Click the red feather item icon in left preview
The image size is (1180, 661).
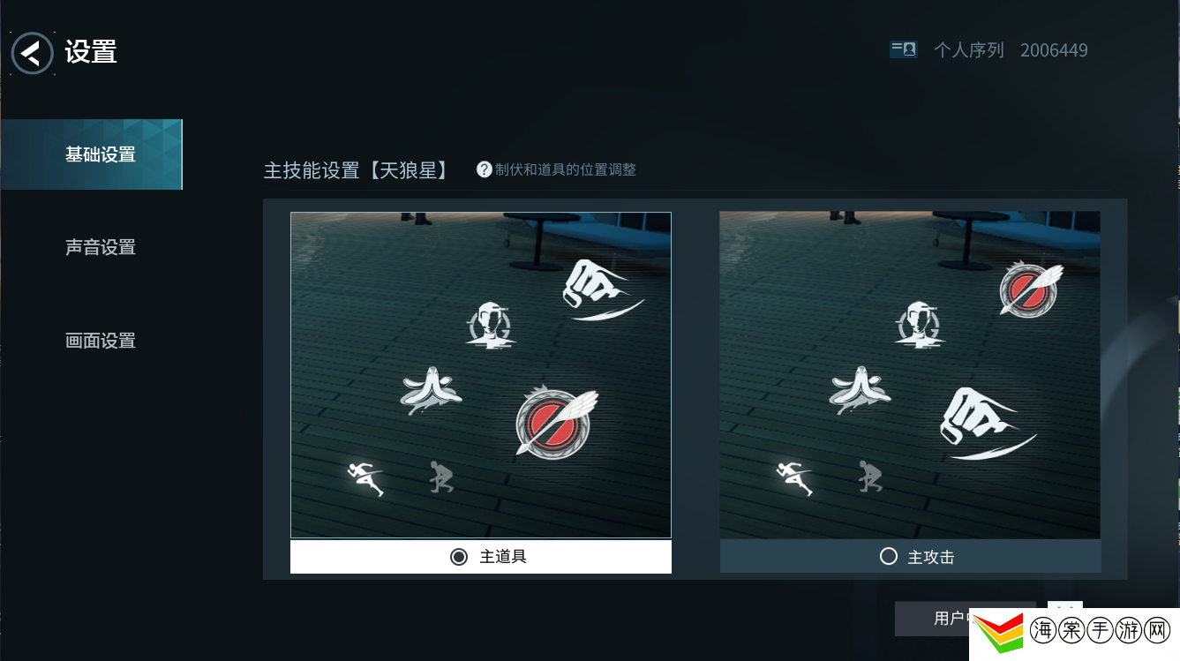(556, 422)
